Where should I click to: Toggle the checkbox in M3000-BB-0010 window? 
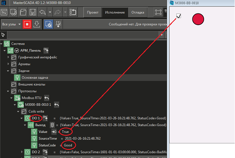coord(179,16)
